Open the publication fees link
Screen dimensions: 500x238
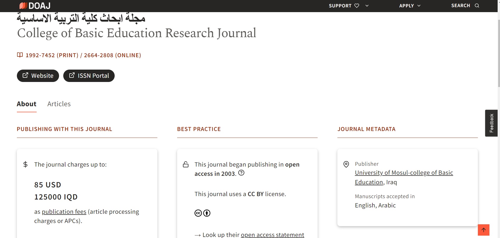(x=64, y=212)
